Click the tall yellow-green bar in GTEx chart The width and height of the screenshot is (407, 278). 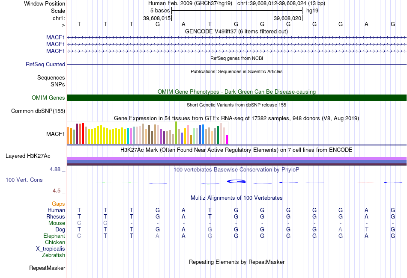tap(176, 133)
